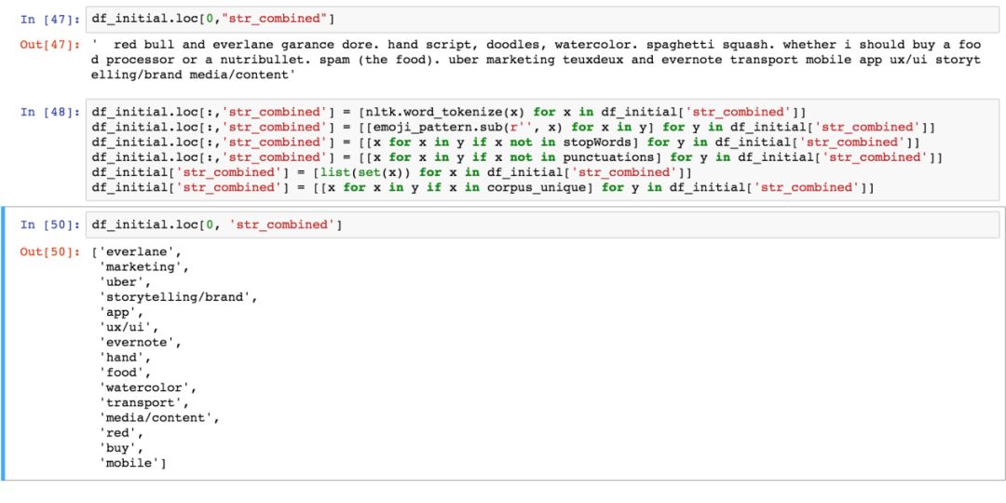Click the In [50] prompt label
The width and height of the screenshot is (1006, 503).
(50, 225)
